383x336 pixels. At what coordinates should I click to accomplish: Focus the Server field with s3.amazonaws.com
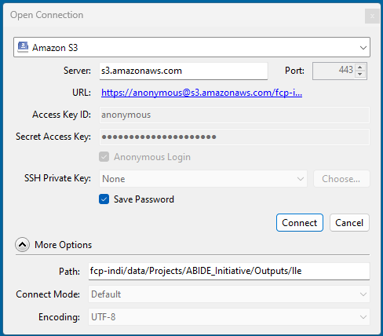pyautogui.click(x=184, y=71)
